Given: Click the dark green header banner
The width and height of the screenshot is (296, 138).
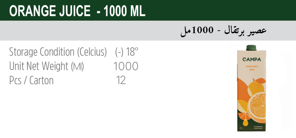Looking at the screenshot, I should pos(148,10).
